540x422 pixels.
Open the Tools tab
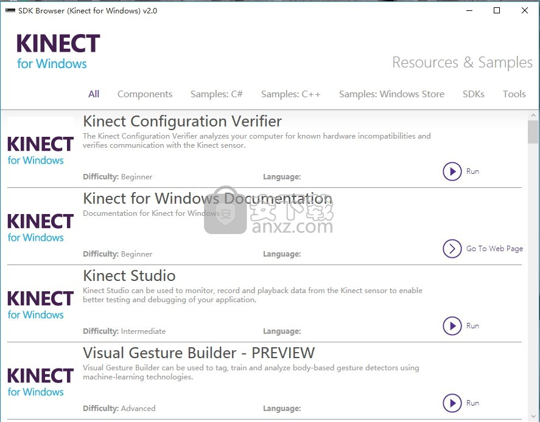(x=514, y=94)
